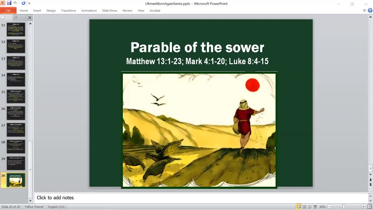
Task: Open the File tab
Action: coord(8,10)
